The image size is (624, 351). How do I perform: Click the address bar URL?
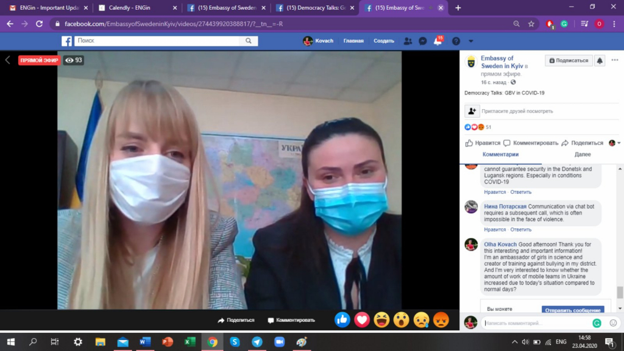pos(174,24)
